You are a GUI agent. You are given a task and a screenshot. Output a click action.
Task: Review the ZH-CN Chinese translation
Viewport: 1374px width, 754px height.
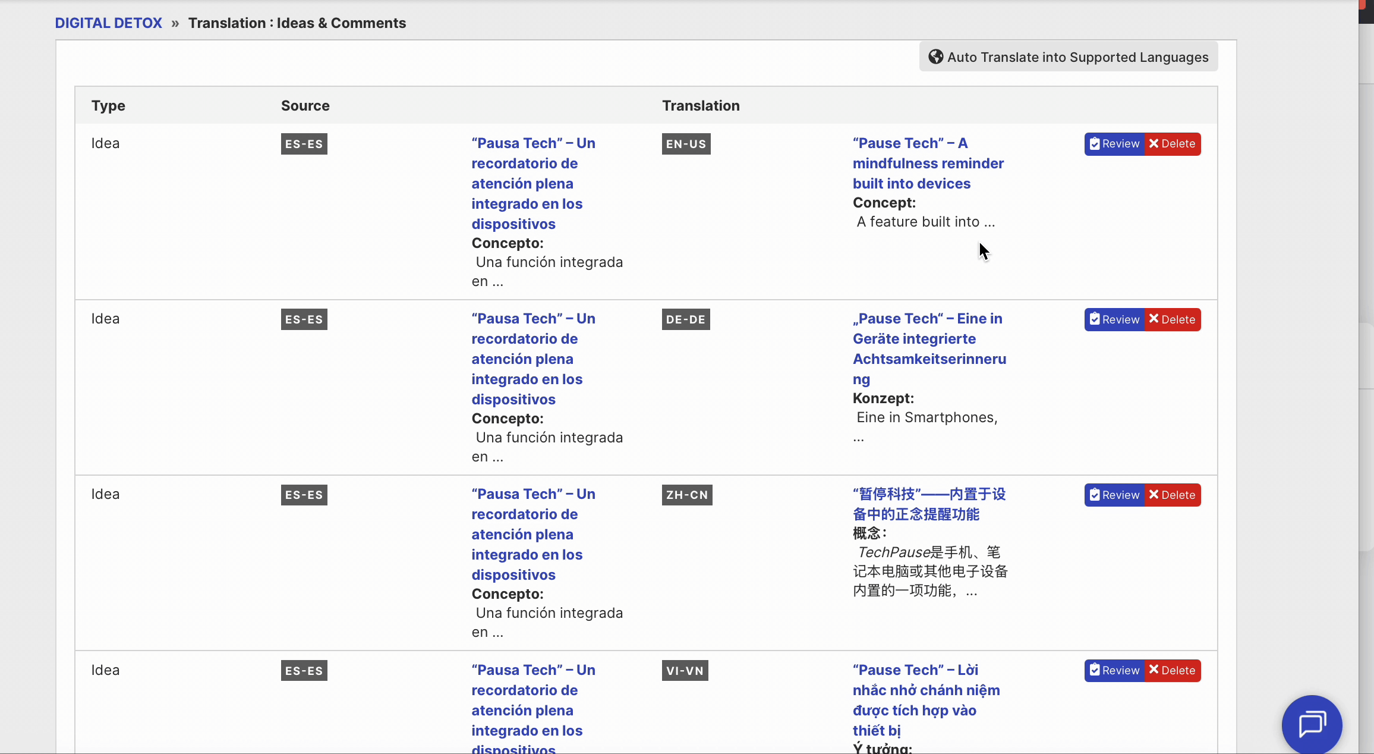coord(1114,495)
